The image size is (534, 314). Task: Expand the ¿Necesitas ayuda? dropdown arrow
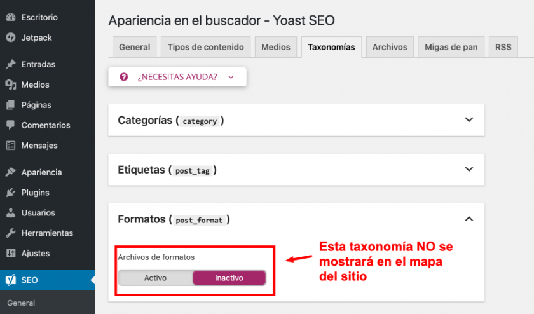coord(231,78)
